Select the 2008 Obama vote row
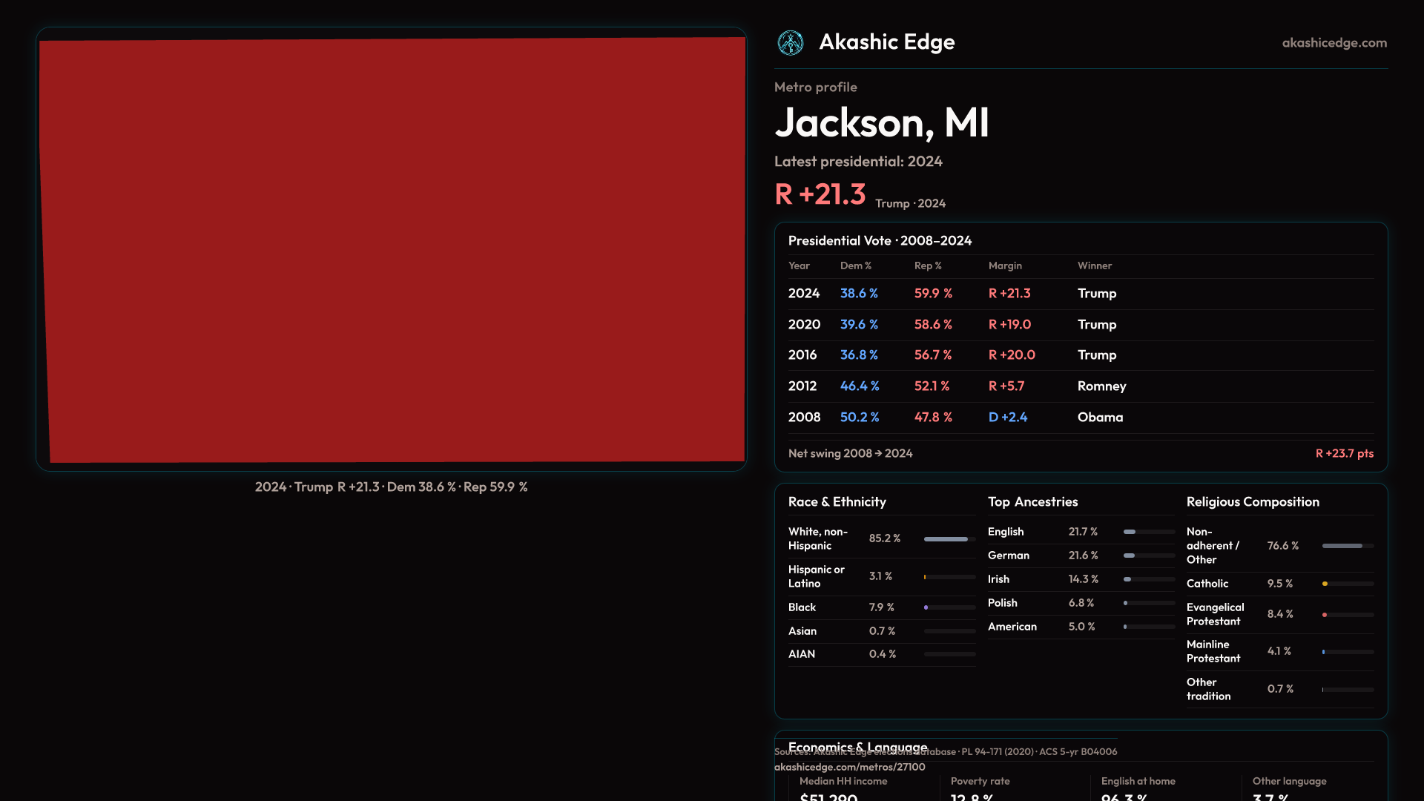Screen dimensions: 1424x801 pyautogui.click(x=1080, y=418)
